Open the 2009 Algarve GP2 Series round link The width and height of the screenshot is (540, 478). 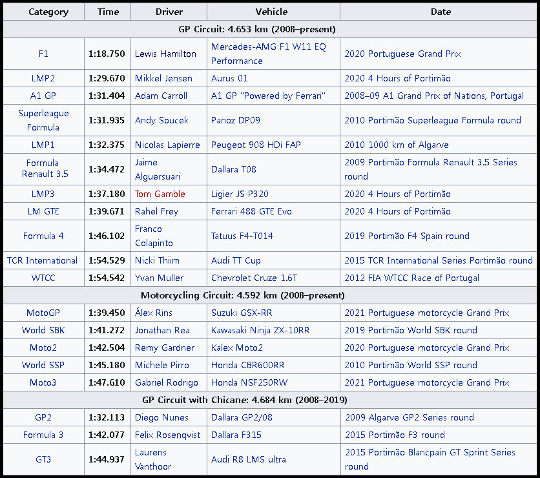pyautogui.click(x=410, y=417)
